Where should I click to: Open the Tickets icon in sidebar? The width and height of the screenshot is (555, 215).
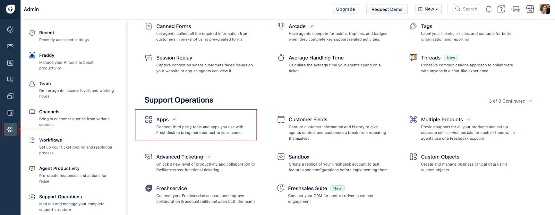click(x=10, y=46)
